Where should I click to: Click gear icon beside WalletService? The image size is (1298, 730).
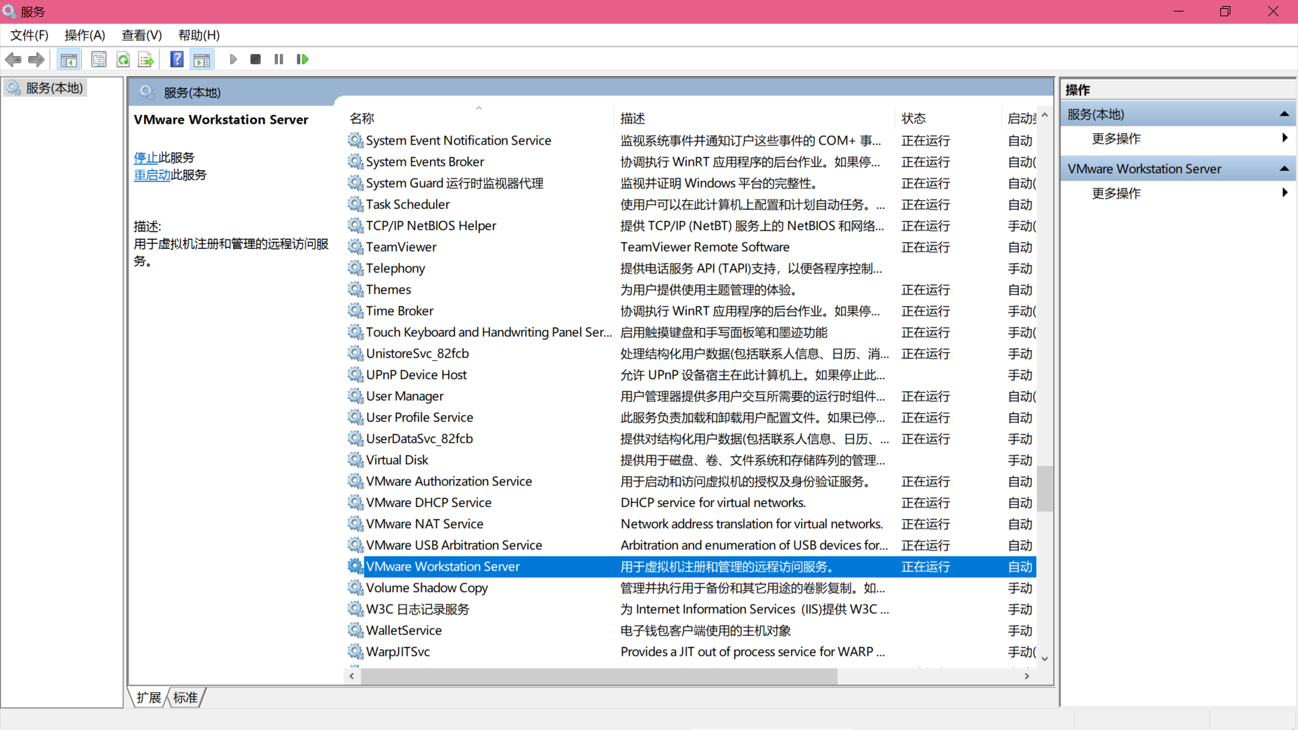point(356,630)
